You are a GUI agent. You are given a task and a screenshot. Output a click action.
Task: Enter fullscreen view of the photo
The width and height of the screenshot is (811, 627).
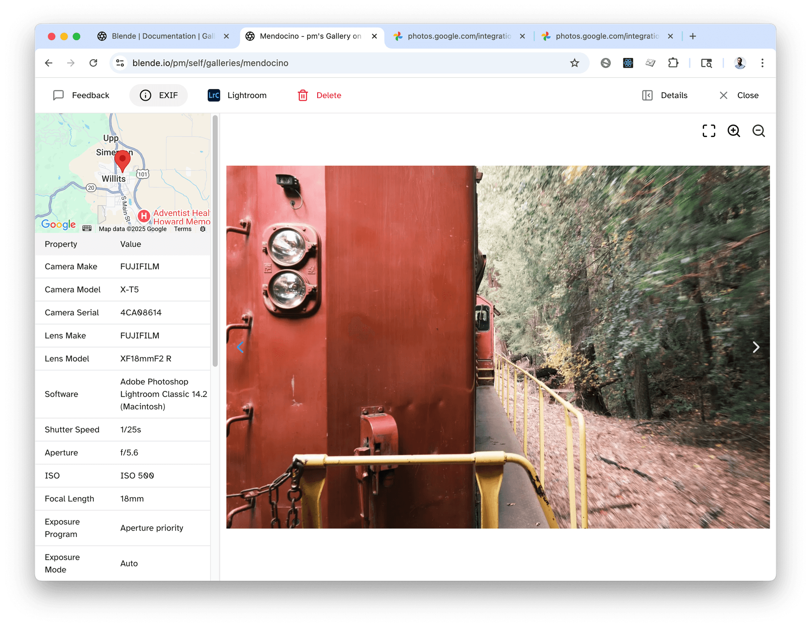[x=709, y=131]
